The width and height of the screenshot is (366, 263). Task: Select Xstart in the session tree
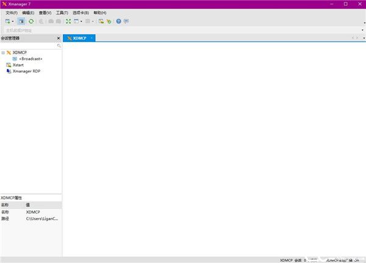click(x=18, y=65)
